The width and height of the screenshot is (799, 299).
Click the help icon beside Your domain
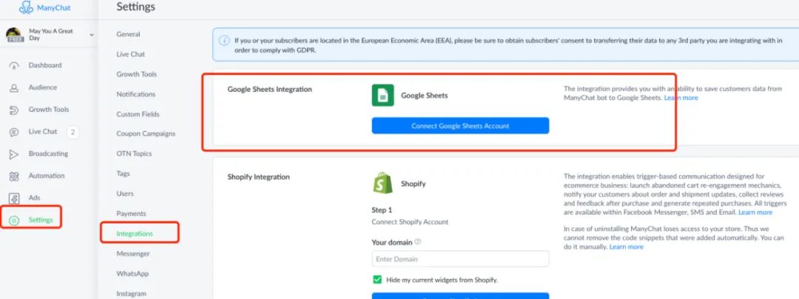click(x=418, y=242)
